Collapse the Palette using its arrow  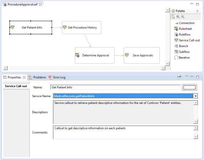pos(198,11)
